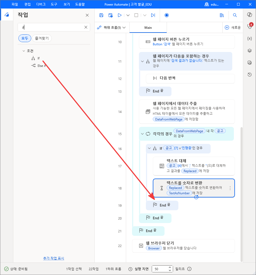Open the images pane icon

click(x=250, y=62)
